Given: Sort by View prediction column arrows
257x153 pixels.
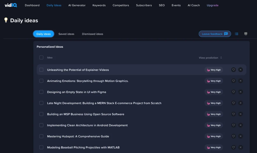Looking at the screenshot, I should (x=221, y=58).
